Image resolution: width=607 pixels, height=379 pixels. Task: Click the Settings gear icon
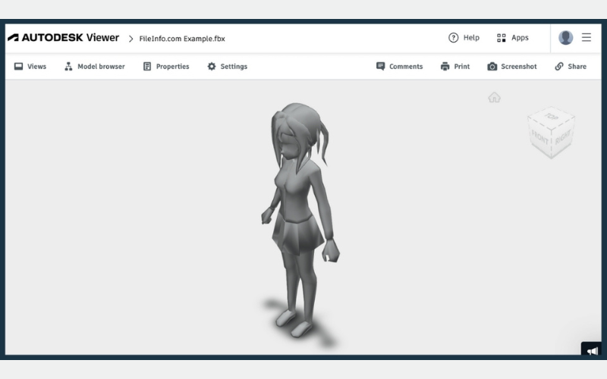coord(212,67)
